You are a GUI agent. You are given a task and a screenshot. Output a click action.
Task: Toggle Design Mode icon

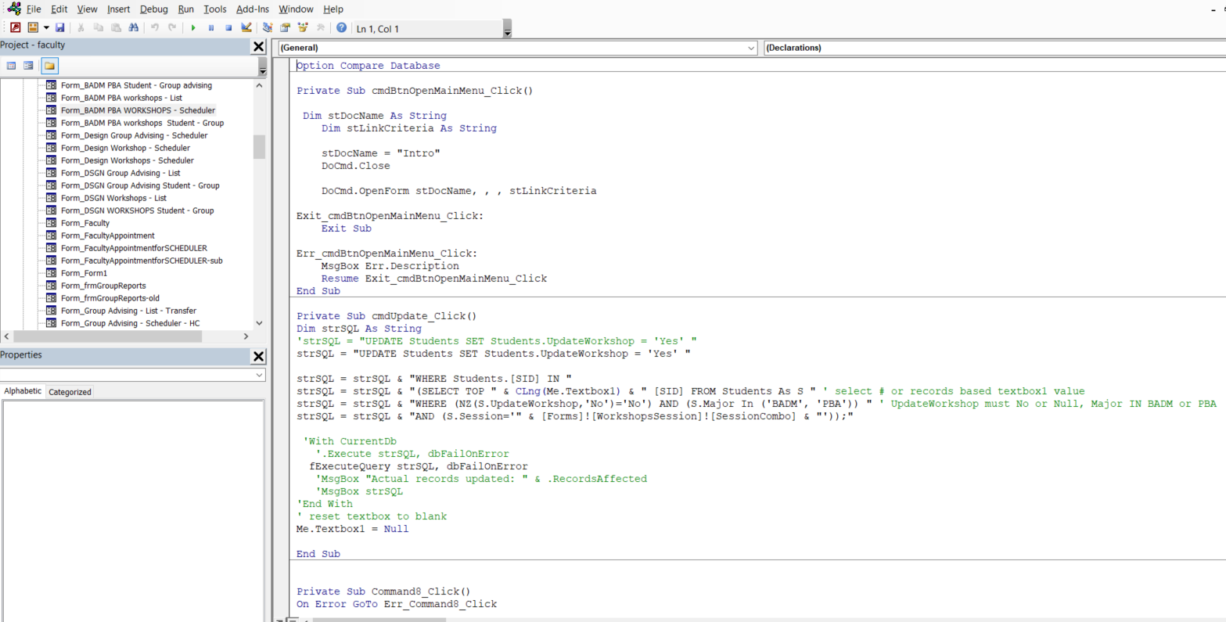(246, 27)
